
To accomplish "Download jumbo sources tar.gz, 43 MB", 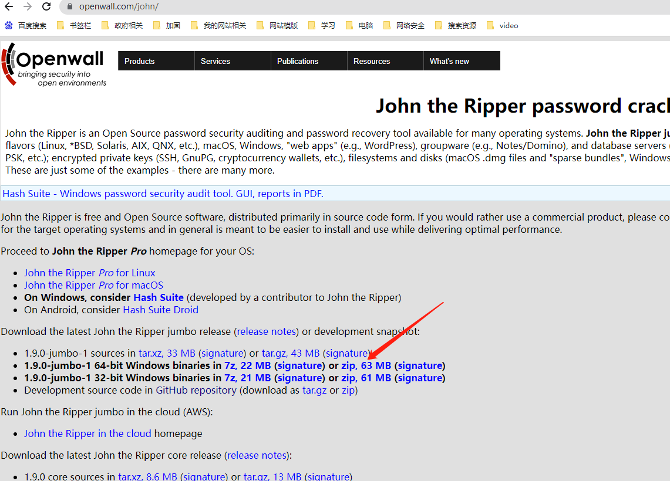I will click(291, 353).
